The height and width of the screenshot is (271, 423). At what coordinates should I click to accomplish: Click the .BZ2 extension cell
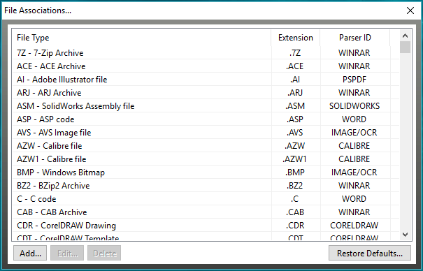[x=295, y=186]
